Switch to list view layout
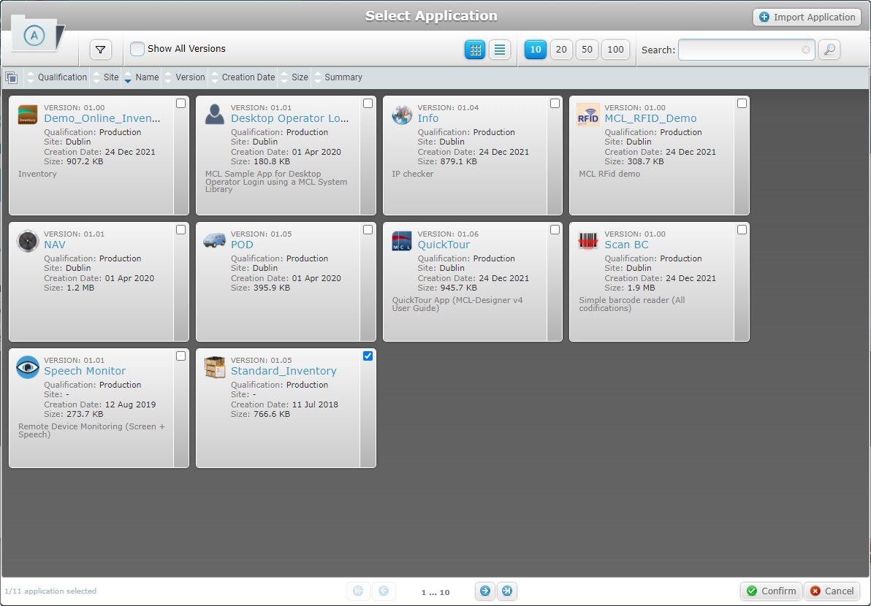The image size is (871, 606). pos(501,50)
